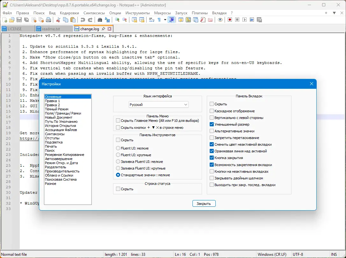Select Тёмный Режим in settings list
Viewport: 346px width, 258px height.
pos(56,109)
